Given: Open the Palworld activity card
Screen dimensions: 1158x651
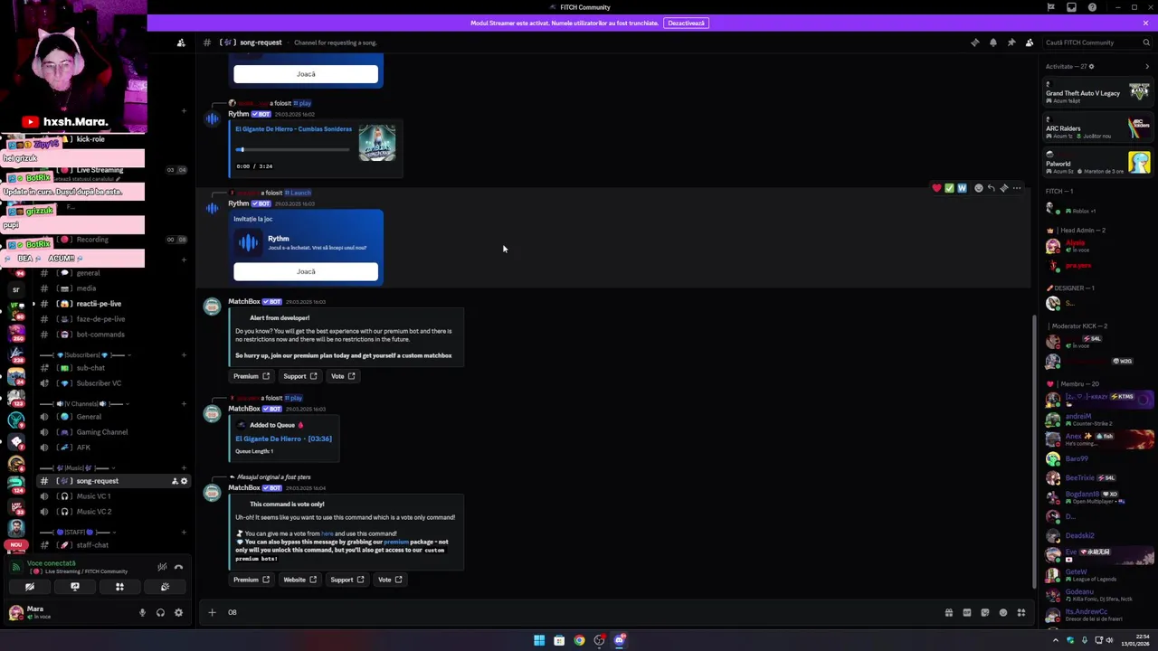Looking at the screenshot, I should (1097, 163).
